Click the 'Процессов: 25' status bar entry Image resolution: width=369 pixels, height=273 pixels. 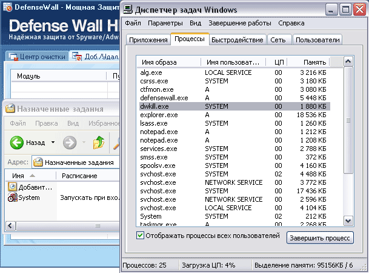[x=144, y=265]
